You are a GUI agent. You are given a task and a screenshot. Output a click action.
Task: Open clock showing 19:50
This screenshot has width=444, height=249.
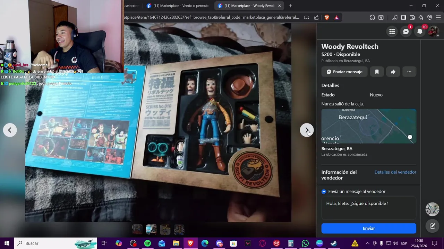(x=419, y=243)
